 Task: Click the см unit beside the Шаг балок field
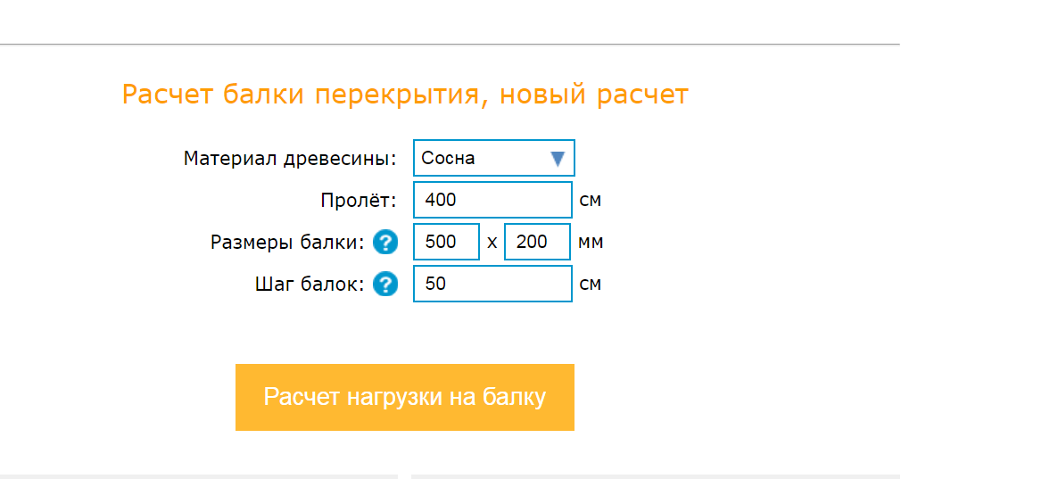coord(591,285)
